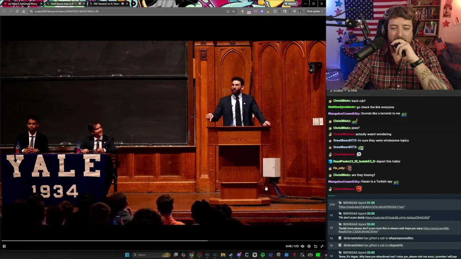Open File Explorer from the taskbar
461x259 pixels.
pos(223,255)
